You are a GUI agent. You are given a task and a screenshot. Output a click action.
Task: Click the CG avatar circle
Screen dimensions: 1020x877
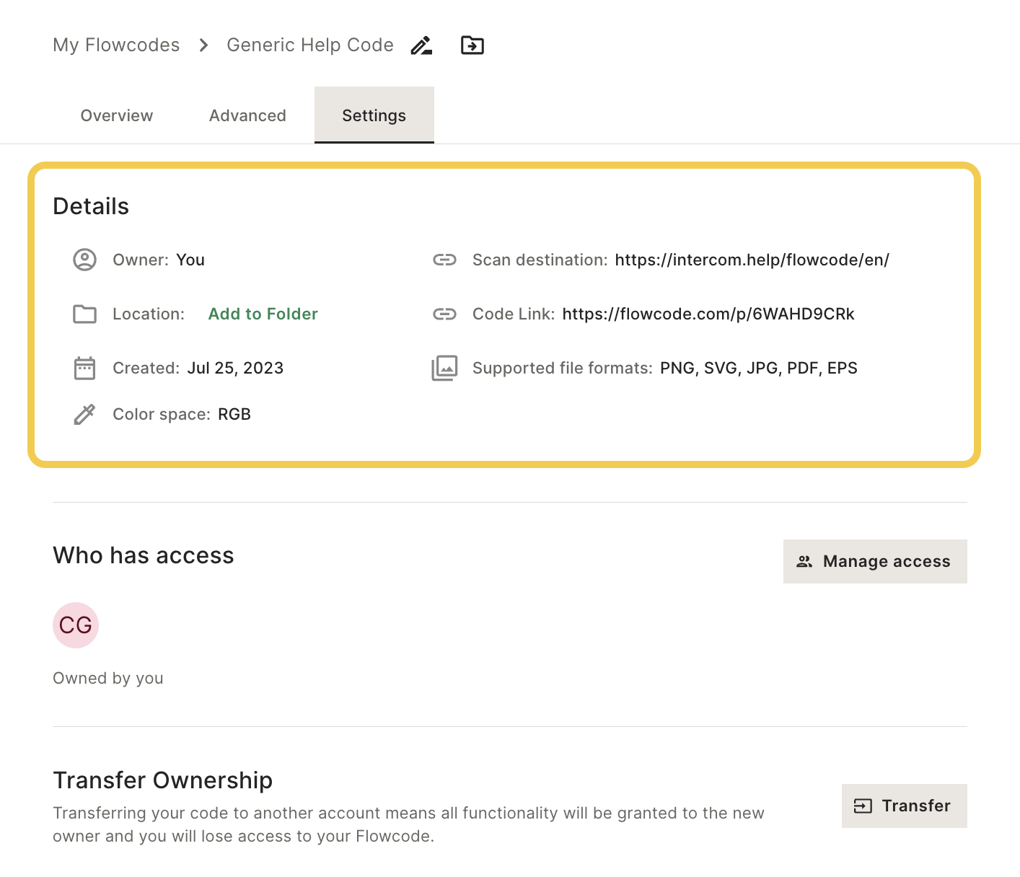coord(76,625)
